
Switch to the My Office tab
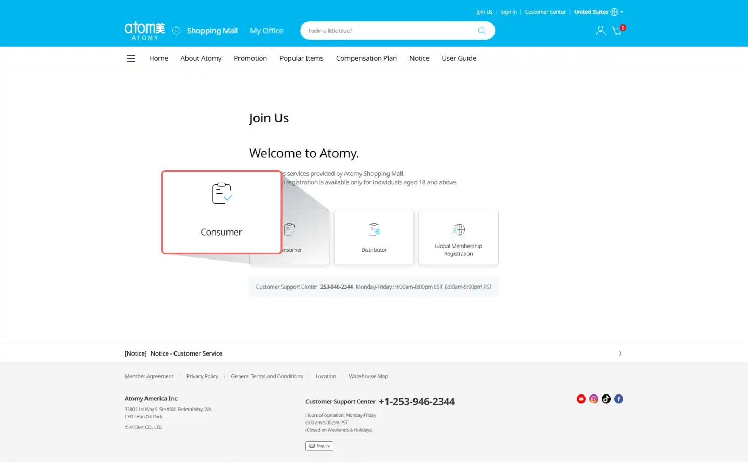point(266,31)
